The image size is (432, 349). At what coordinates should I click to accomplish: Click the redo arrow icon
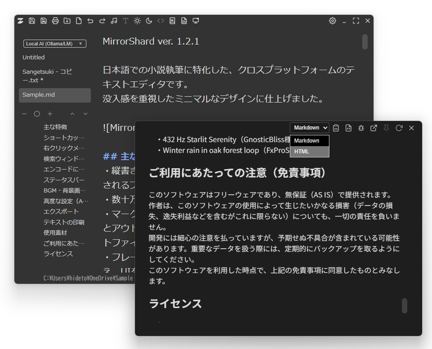[103, 21]
